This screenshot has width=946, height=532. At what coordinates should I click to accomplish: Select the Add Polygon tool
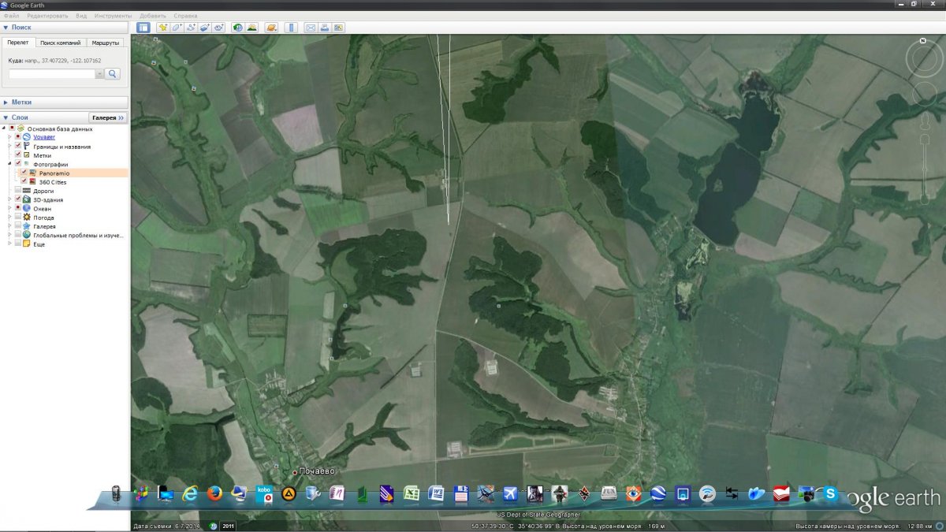[x=177, y=28]
